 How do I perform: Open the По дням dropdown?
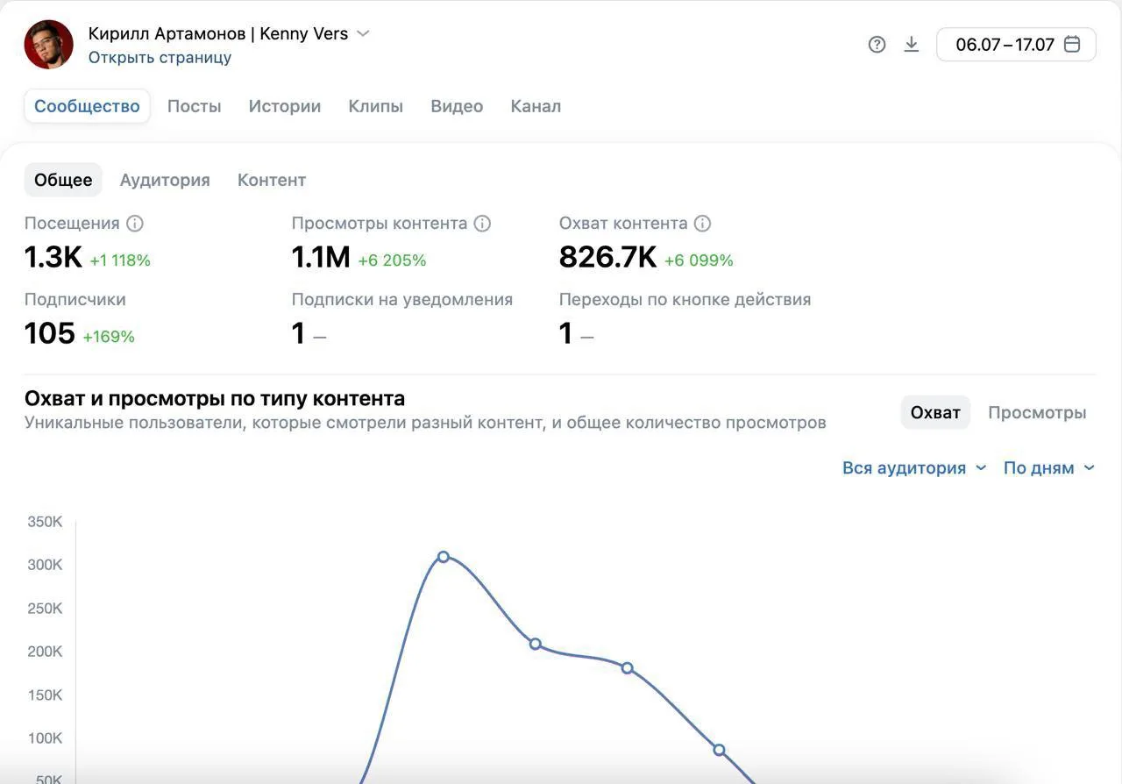pyautogui.click(x=1049, y=468)
